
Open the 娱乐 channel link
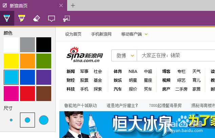pyautogui.click(x=118, y=80)
